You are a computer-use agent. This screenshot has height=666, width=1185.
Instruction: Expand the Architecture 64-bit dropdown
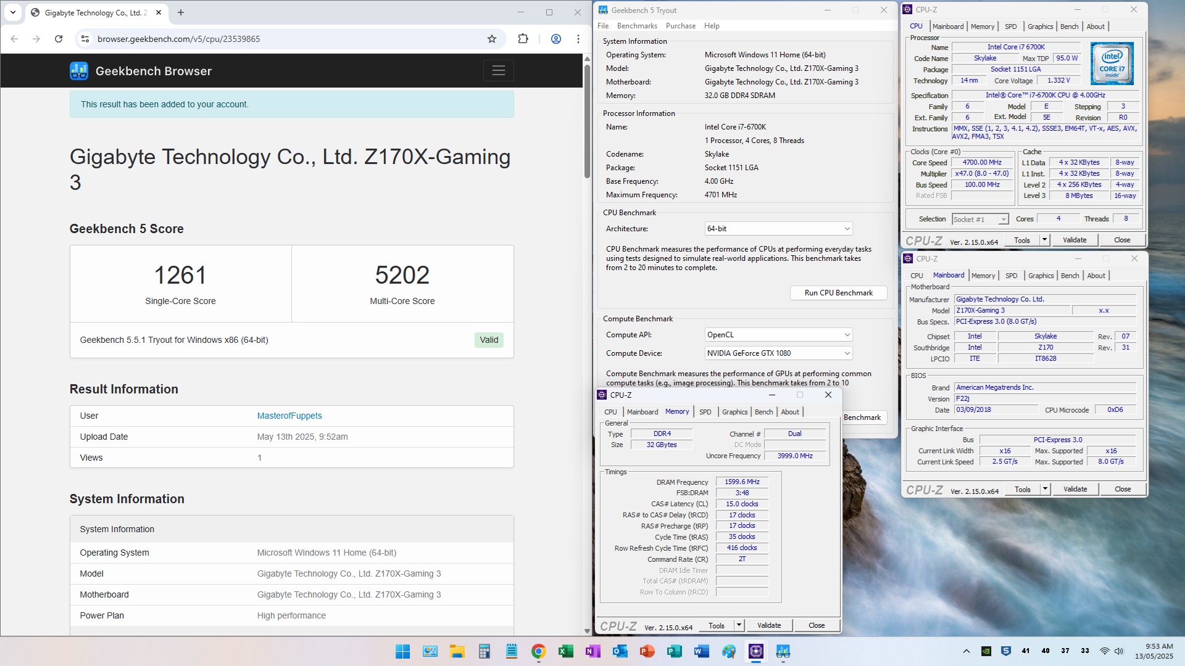pos(778,229)
